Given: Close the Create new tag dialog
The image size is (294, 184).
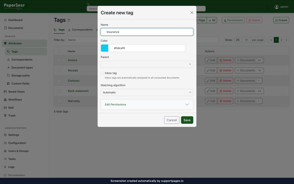Looking at the screenshot, I should 192,12.
